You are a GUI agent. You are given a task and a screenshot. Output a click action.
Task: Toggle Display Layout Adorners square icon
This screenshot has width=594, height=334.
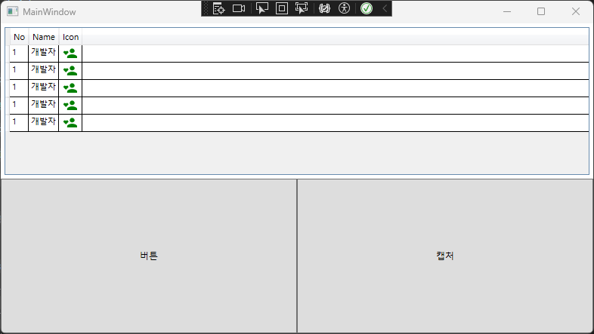tap(282, 8)
